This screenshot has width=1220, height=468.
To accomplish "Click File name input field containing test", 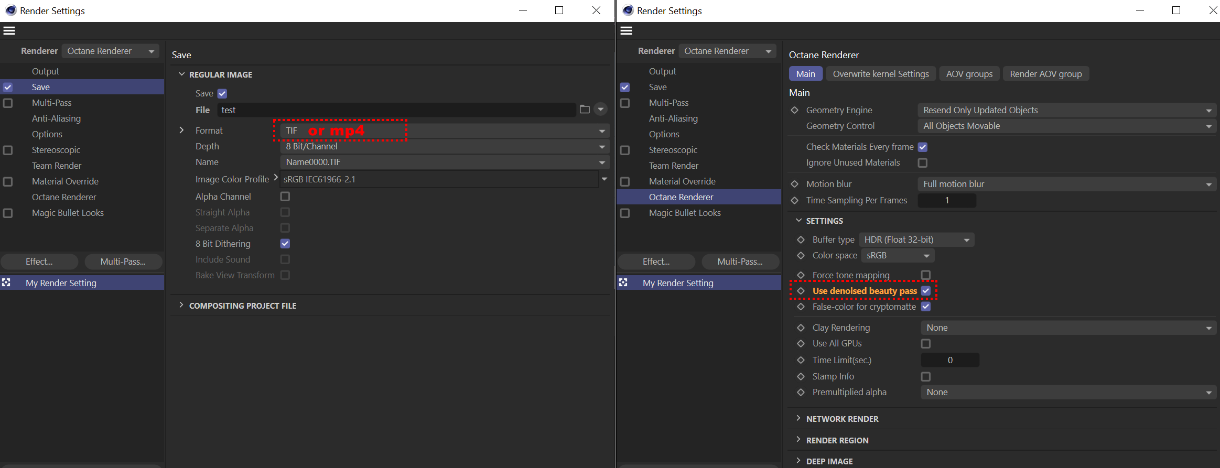I will pos(396,110).
